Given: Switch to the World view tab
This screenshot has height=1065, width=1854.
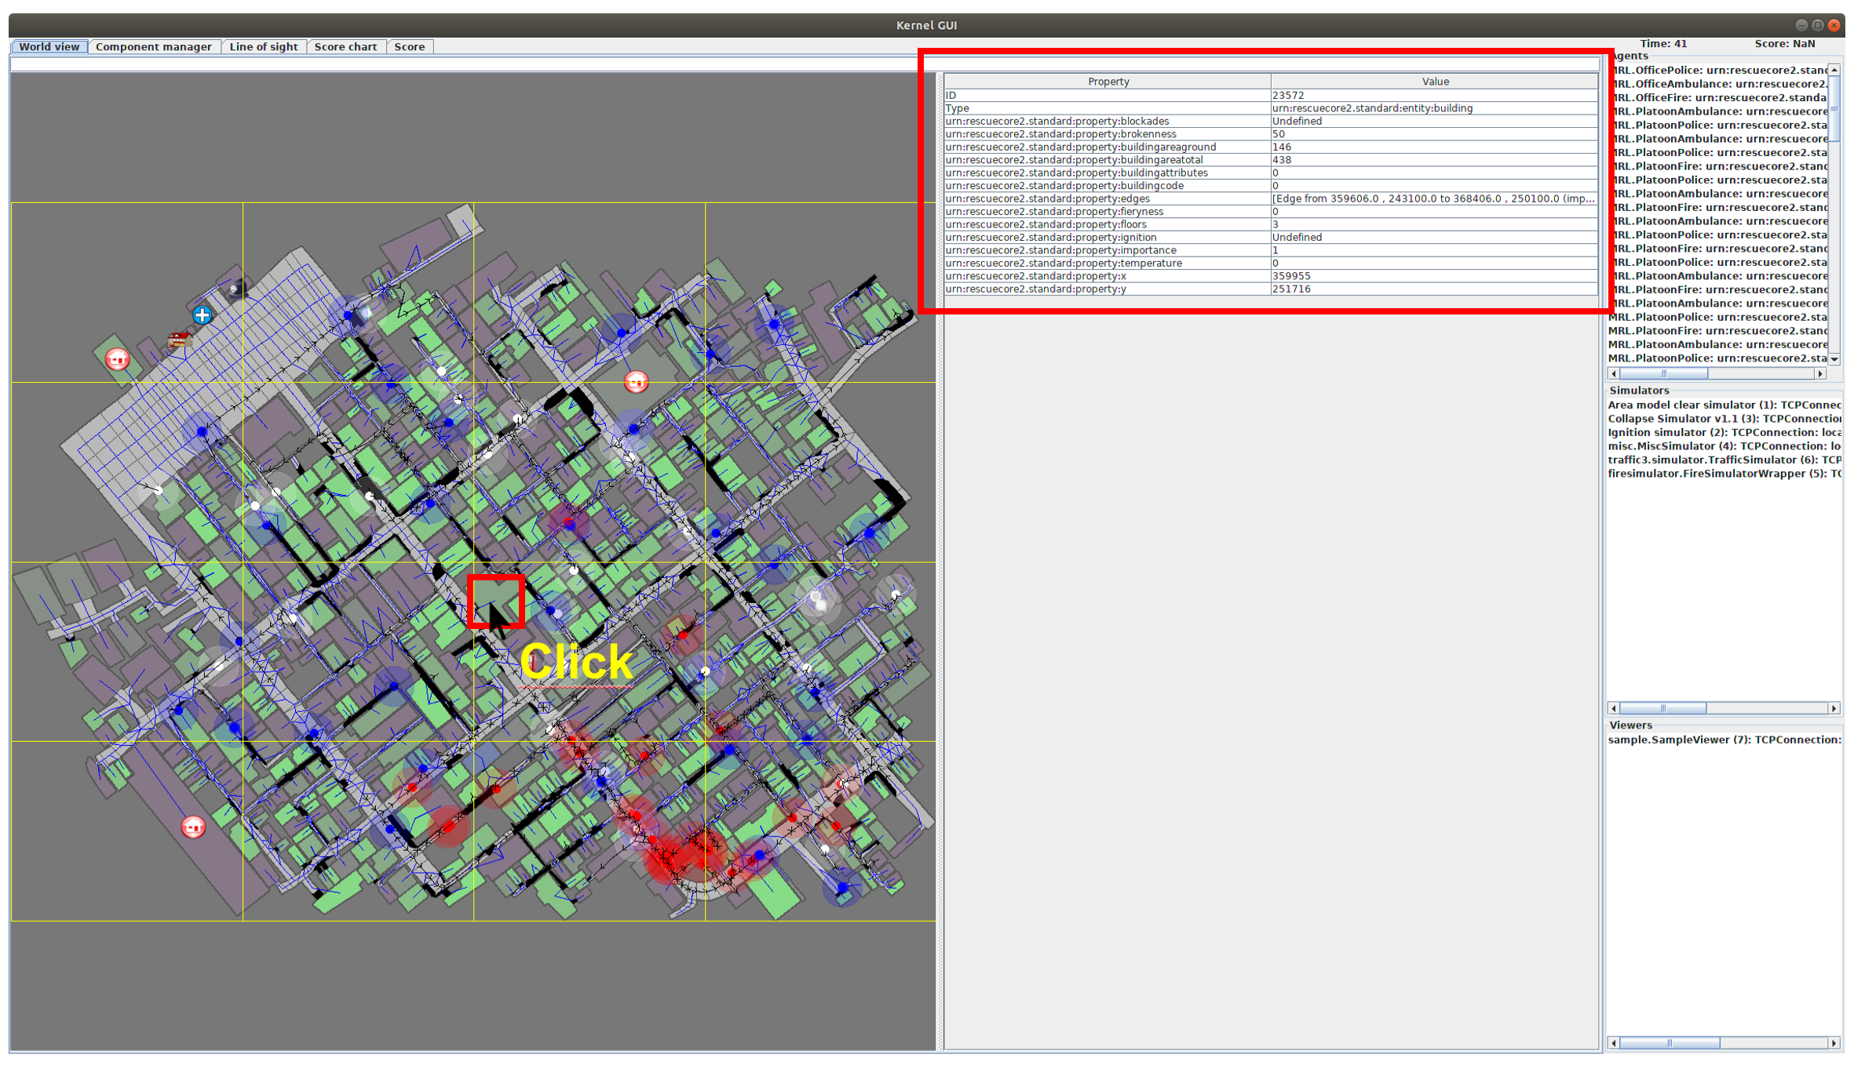Looking at the screenshot, I should [x=49, y=47].
